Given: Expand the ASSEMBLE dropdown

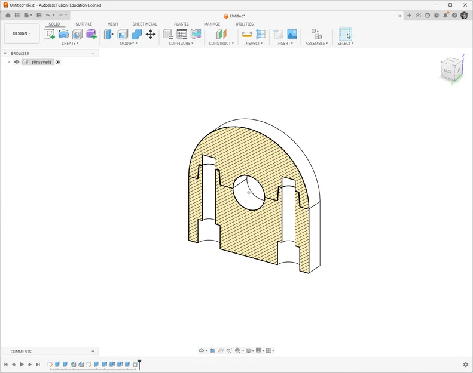Looking at the screenshot, I should 316,44.
